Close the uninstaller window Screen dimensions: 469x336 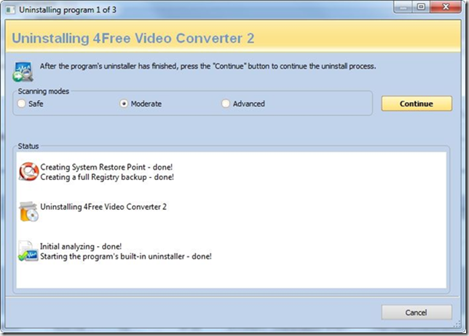pyautogui.click(x=446, y=7)
